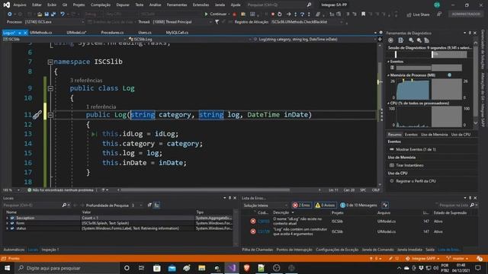Expand the status variable row in Locais
Viewport: 488px width, 274px height.
7,228
